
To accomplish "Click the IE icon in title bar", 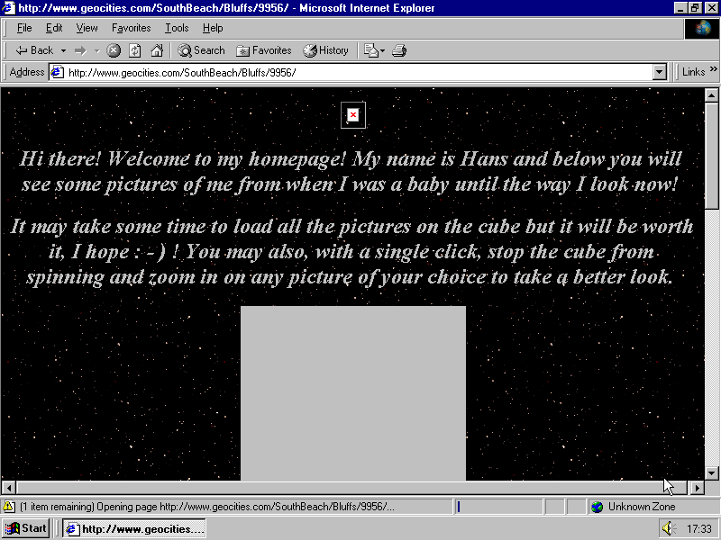I will pos(8,8).
